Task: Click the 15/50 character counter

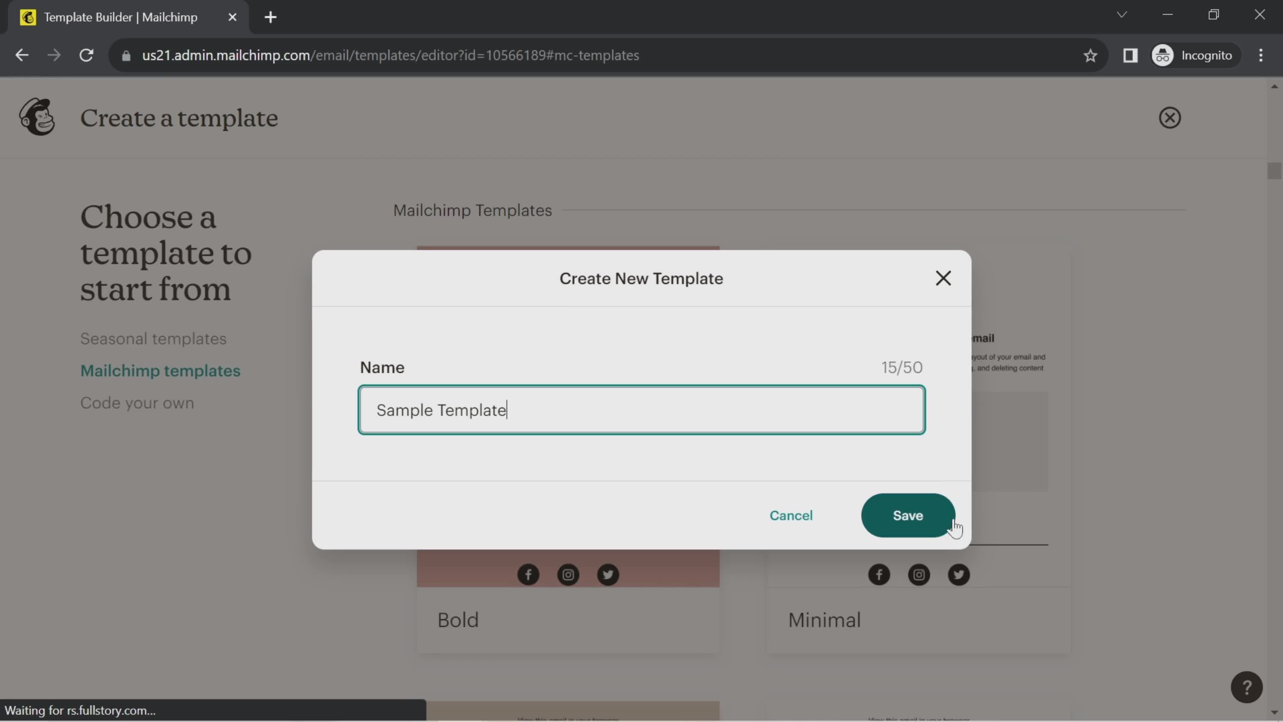Action: tap(901, 368)
